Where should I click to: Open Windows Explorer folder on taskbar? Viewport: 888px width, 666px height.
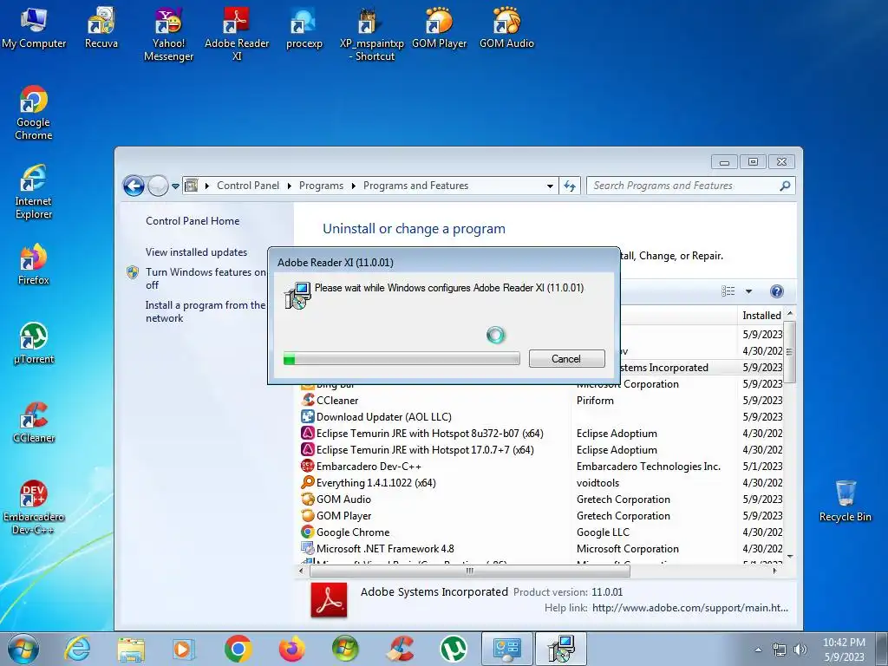(131, 649)
